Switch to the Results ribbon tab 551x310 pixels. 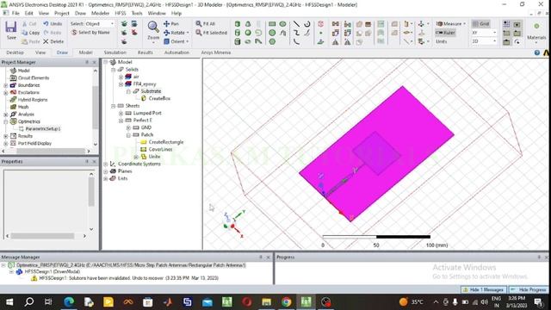tap(145, 53)
